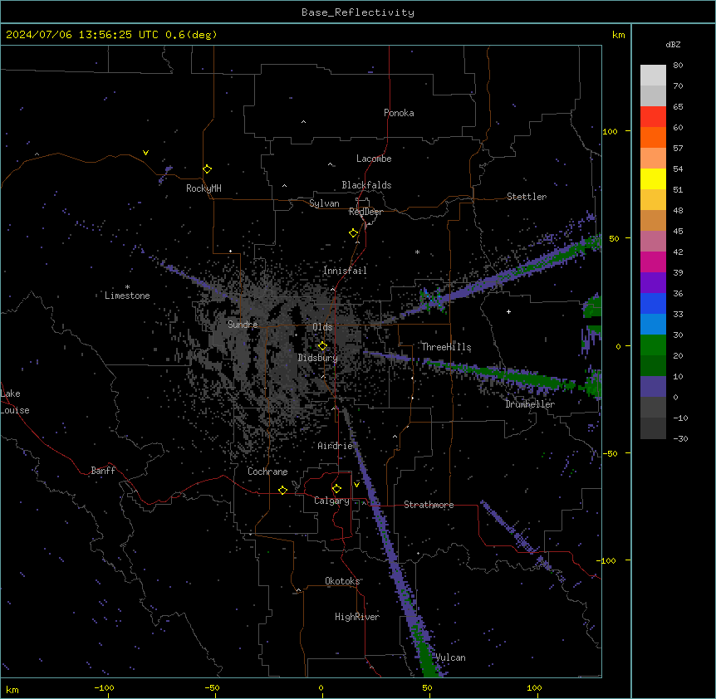The image size is (716, 699).
Task: Click the slate-blue 10 dBZ legend swatch
Action: click(x=653, y=387)
